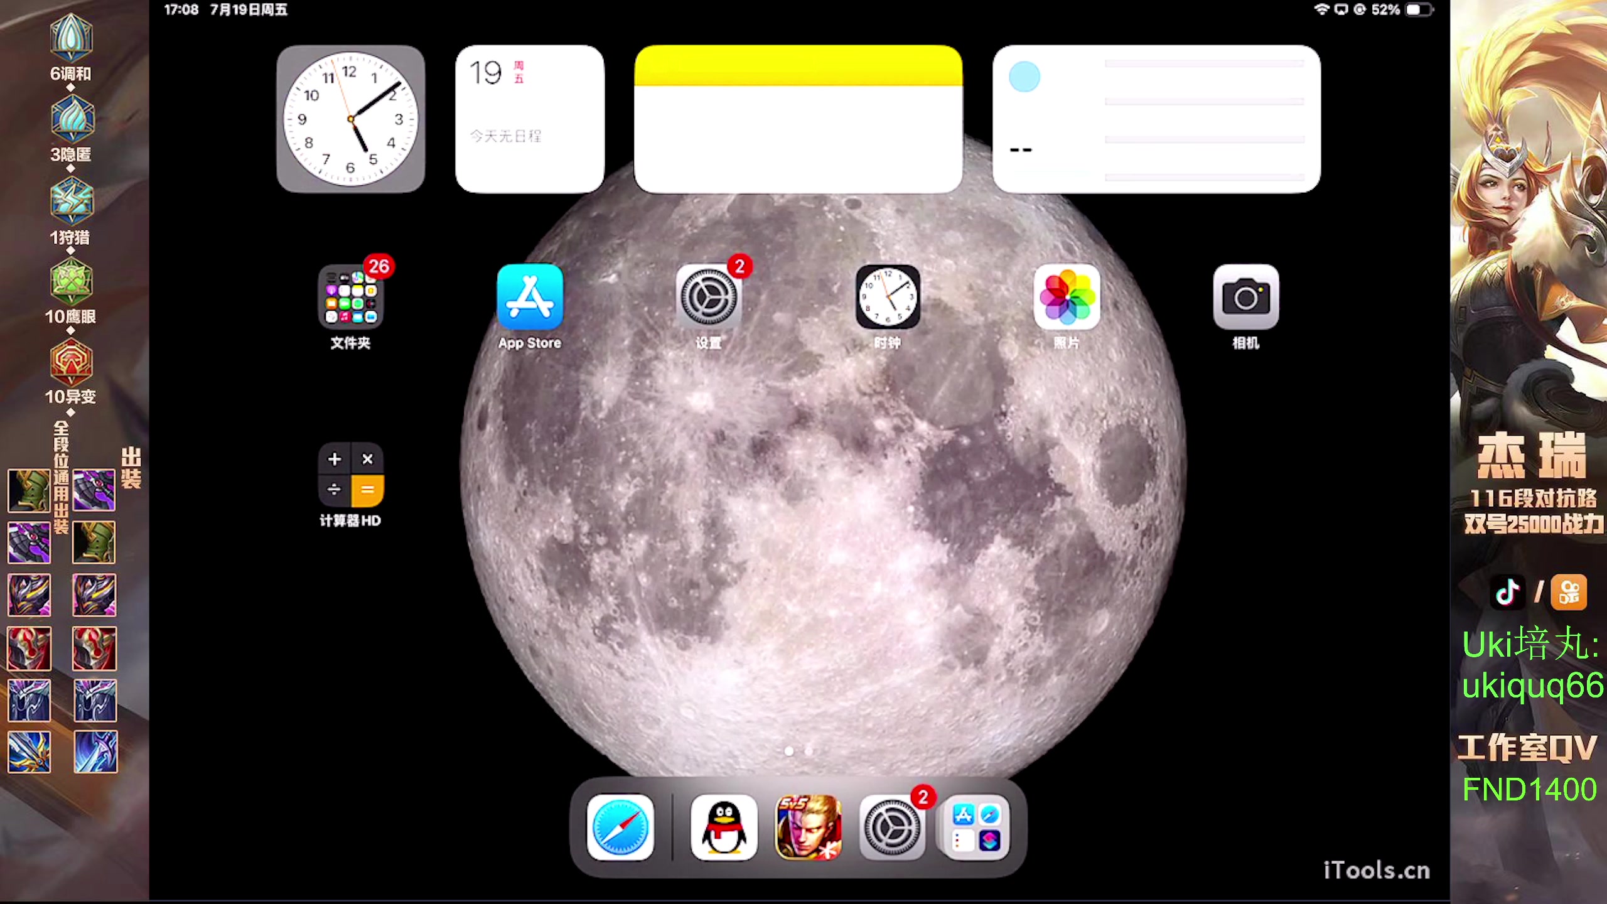This screenshot has height=904, width=1607.
Task: Tap the reminders widget with blue circle
Action: coord(1156,119)
